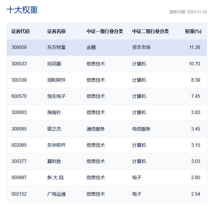The height and width of the screenshot is (206, 215).
Task: Click 信息技术 in the 同花顺 row
Action: point(96,64)
